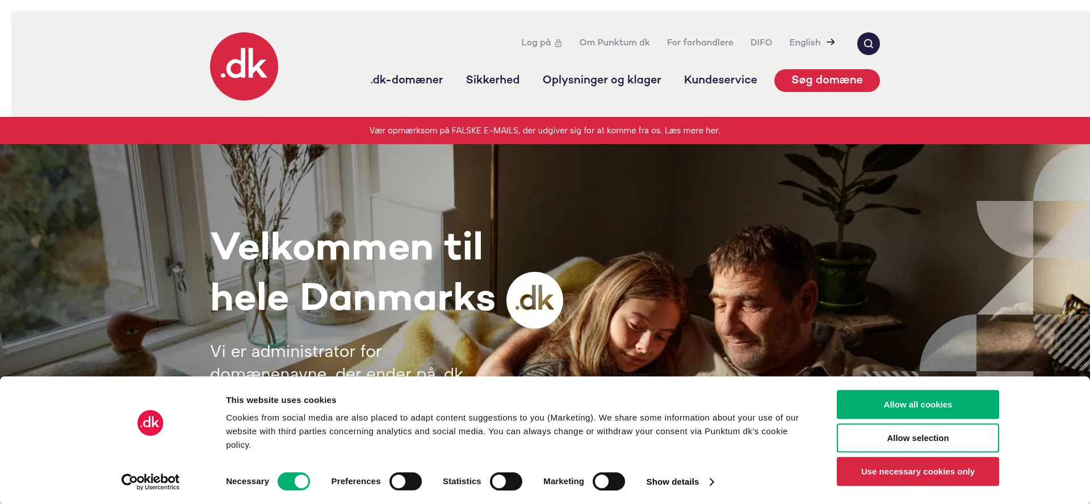Open the Sikkerhed menu
Screen dimensions: 1090x504
point(493,80)
